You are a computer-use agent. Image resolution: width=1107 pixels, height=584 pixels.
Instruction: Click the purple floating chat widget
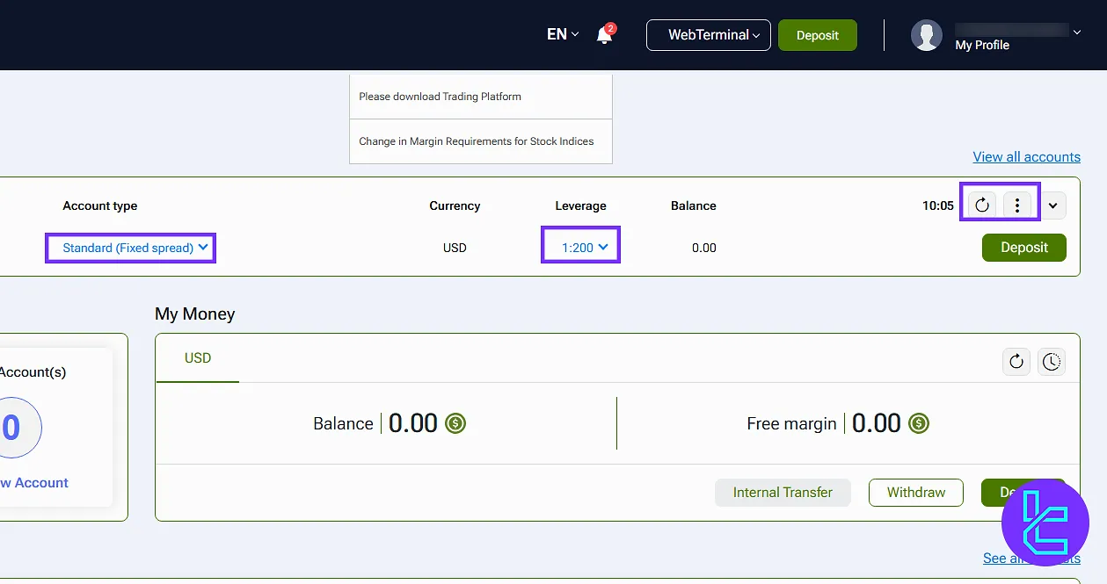pos(1045,523)
